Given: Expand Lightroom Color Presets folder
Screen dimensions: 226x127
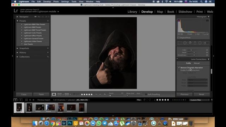Looking at the screenshot, I should 22,33.
